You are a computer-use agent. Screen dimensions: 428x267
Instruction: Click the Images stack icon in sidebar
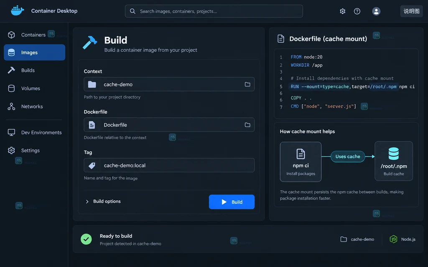(x=11, y=52)
